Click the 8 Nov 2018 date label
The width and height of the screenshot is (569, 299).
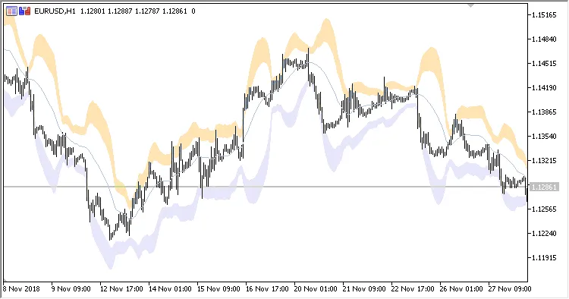click(21, 289)
